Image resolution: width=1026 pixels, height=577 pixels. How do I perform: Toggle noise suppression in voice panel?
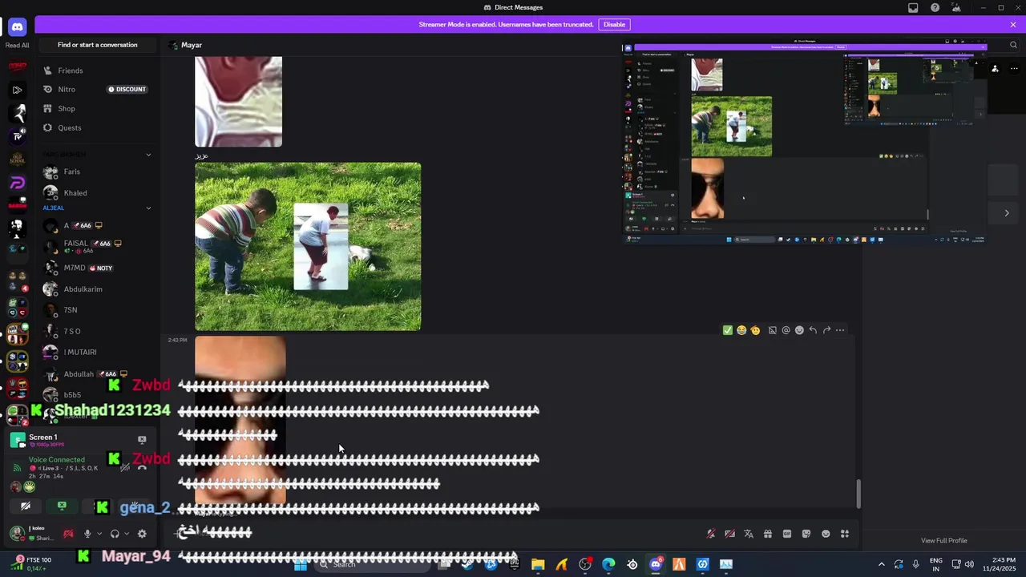(x=125, y=466)
